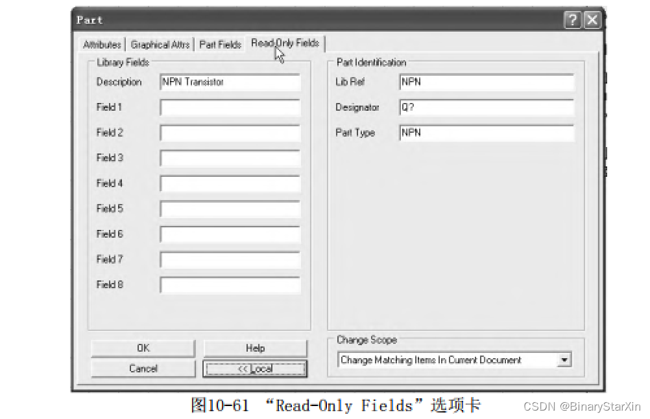Click the << Local button
This screenshot has height=419, width=650.
coord(256,368)
